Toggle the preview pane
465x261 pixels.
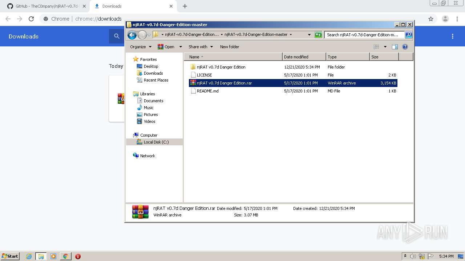pos(395,47)
